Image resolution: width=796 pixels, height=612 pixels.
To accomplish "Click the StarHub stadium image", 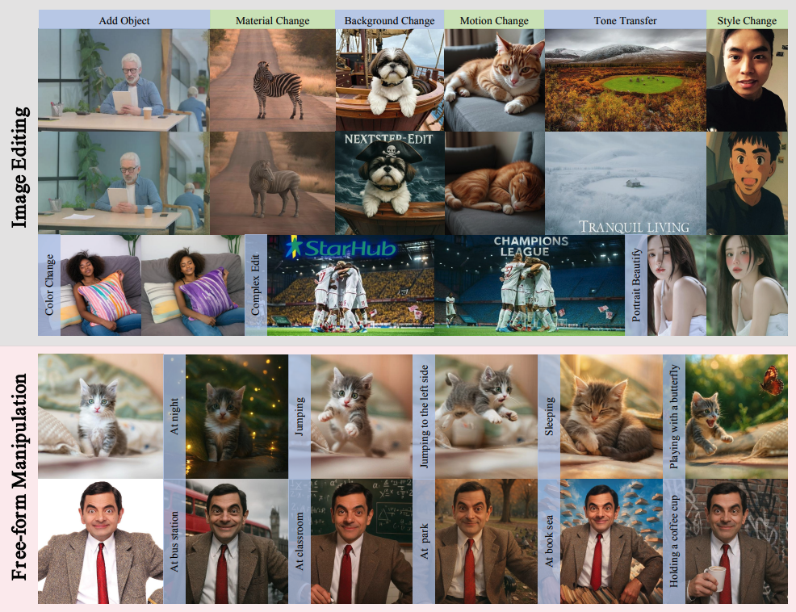I will [351, 285].
